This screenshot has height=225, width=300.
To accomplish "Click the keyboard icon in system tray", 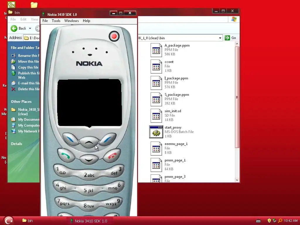I will click(x=258, y=221).
